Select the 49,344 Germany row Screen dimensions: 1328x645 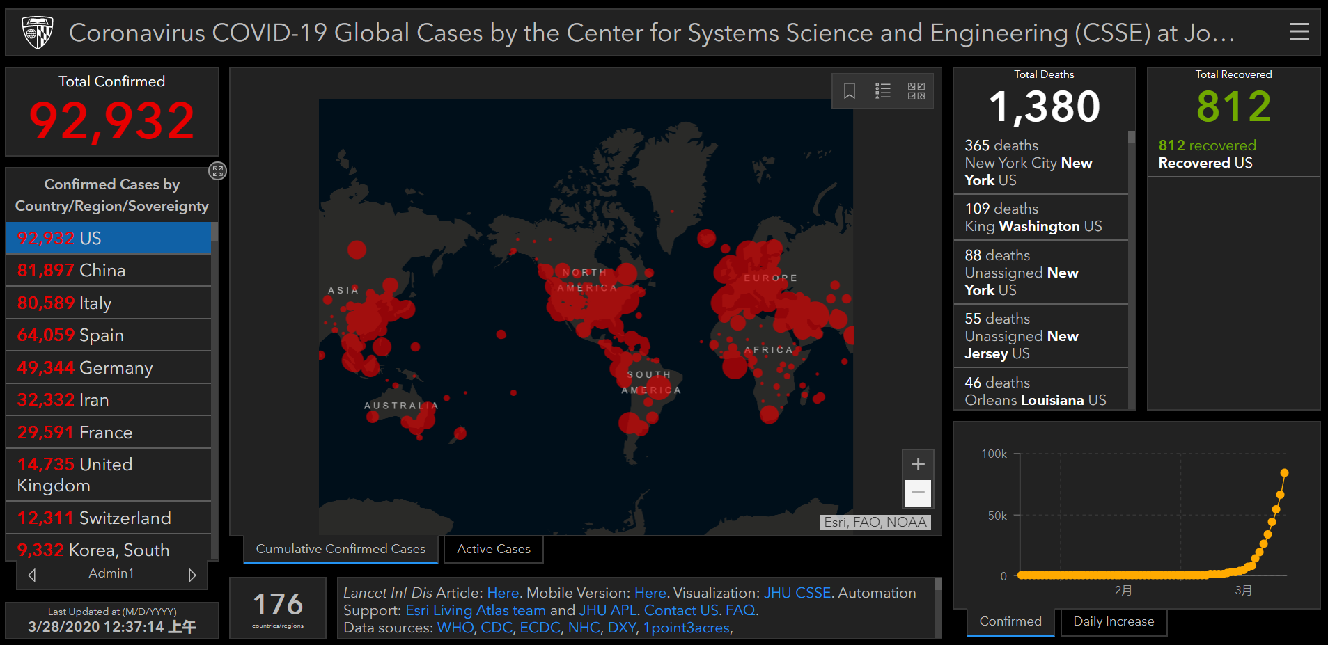pos(109,367)
